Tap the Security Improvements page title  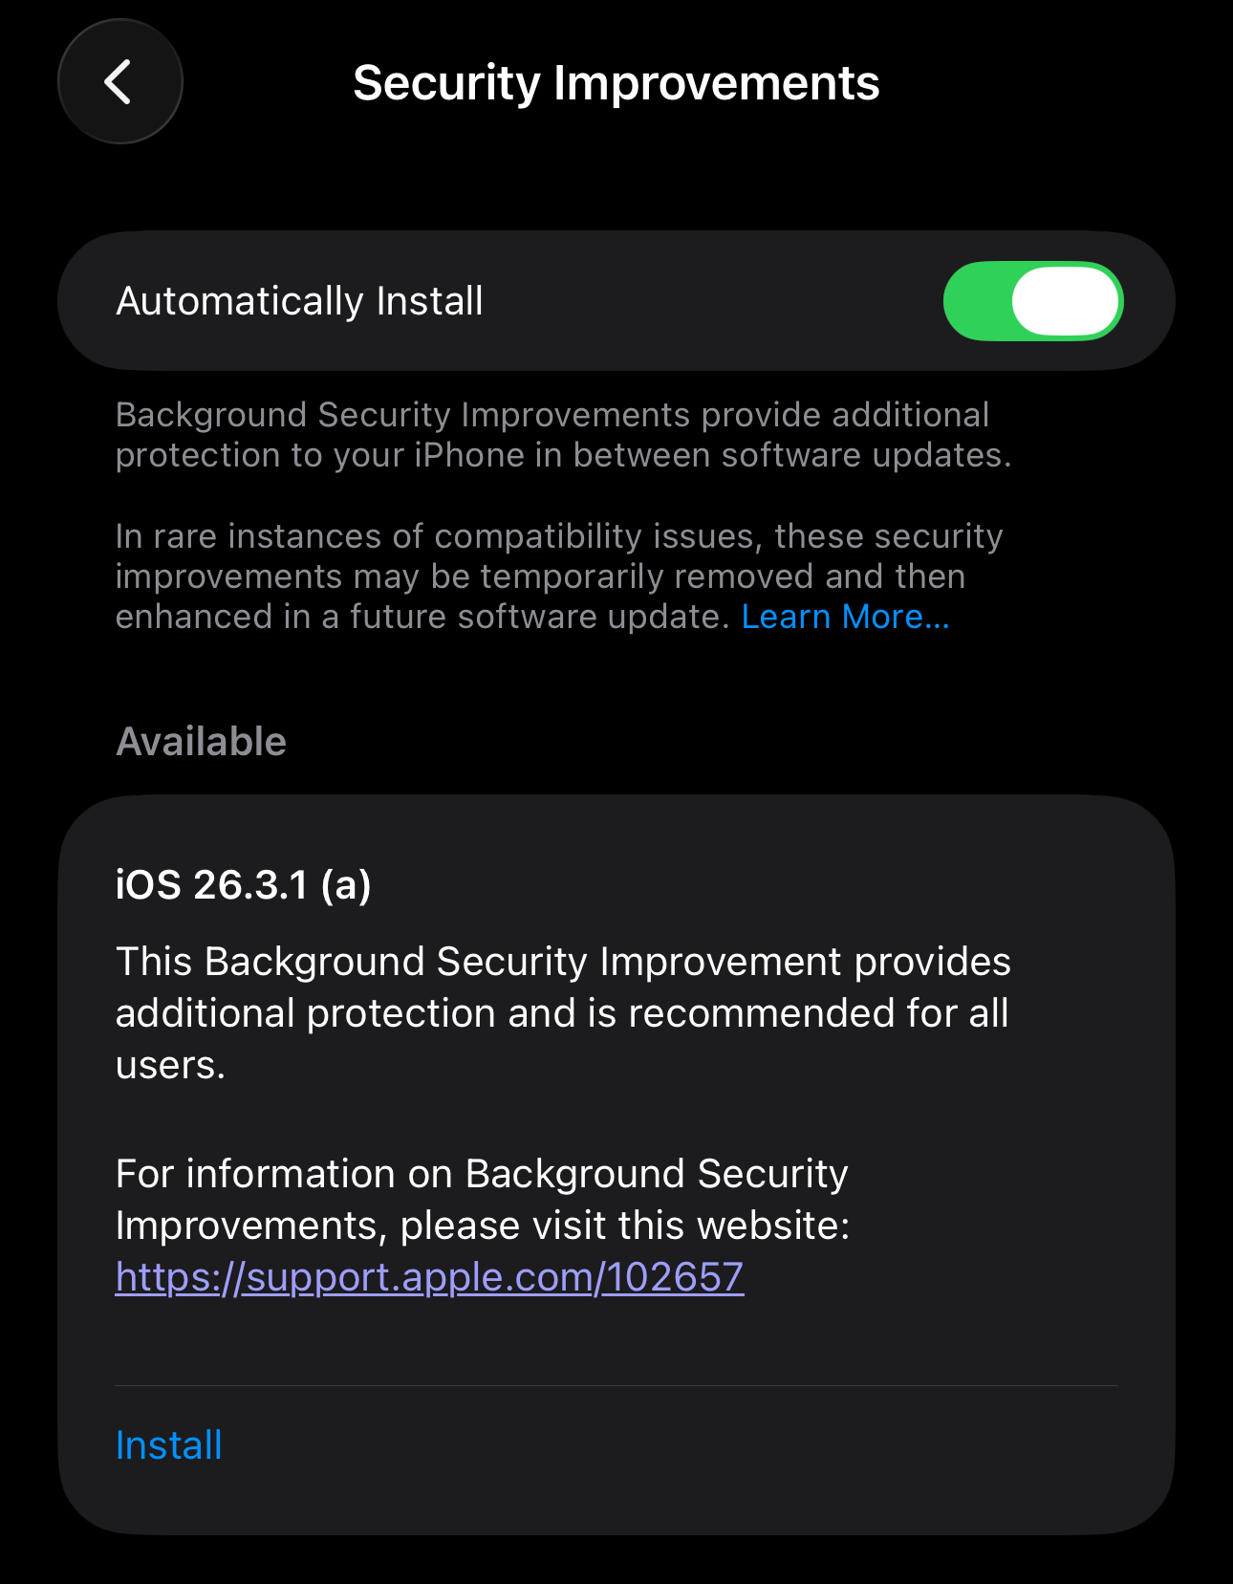616,83
